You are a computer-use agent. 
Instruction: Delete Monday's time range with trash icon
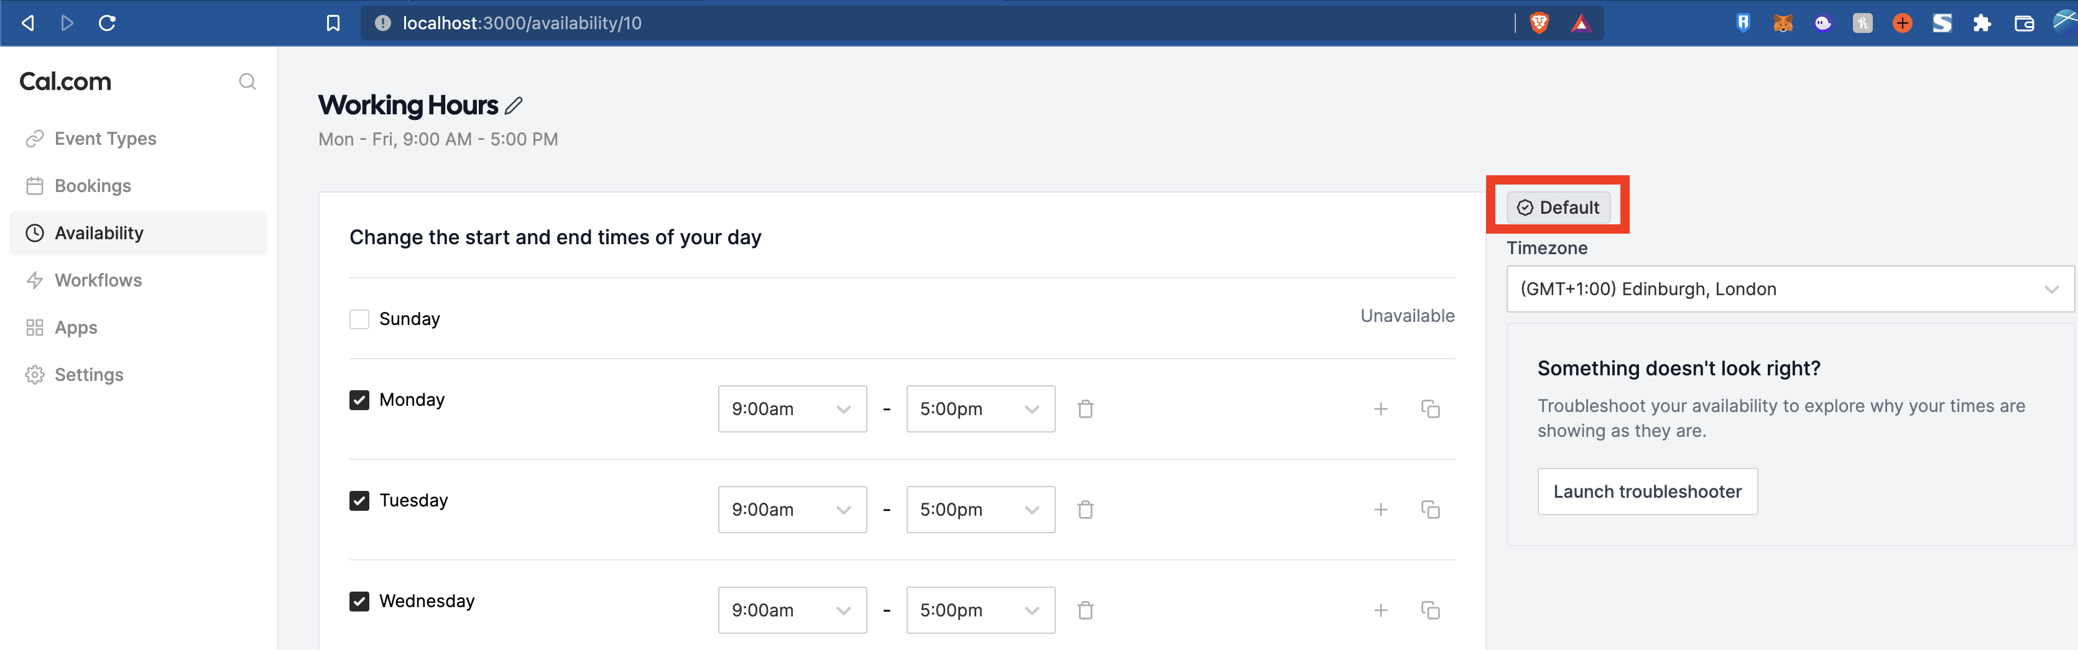pyautogui.click(x=1085, y=409)
